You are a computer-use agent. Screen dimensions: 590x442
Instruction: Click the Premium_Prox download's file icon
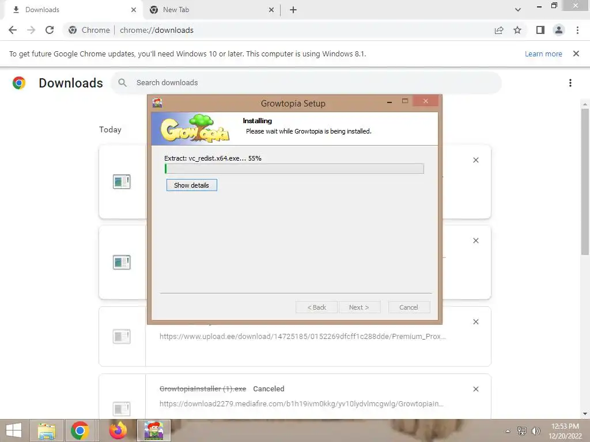click(x=122, y=336)
